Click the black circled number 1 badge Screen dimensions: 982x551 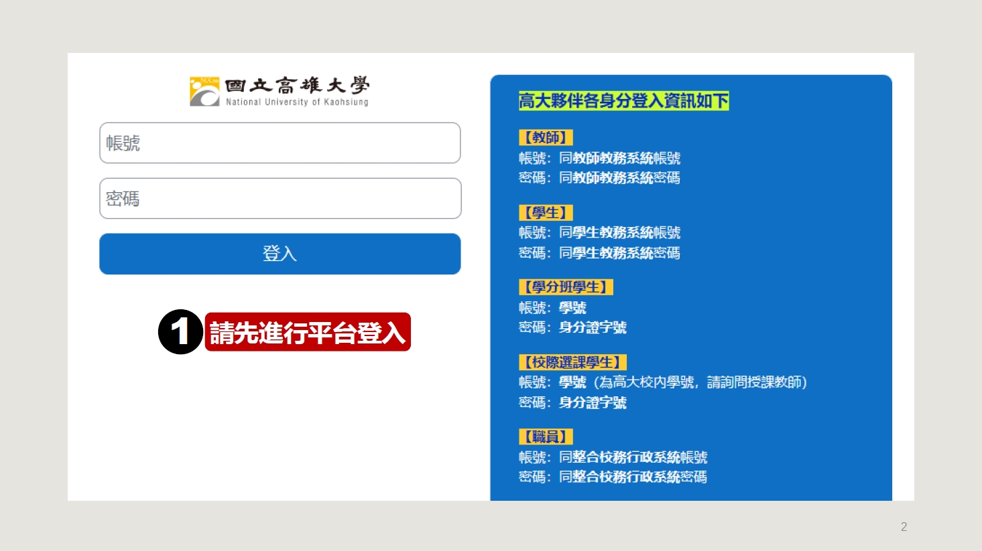coord(180,331)
